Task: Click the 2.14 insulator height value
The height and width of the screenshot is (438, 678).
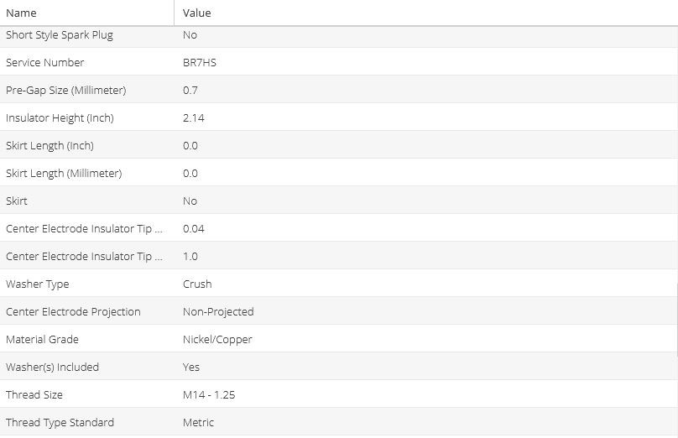Action: click(194, 118)
